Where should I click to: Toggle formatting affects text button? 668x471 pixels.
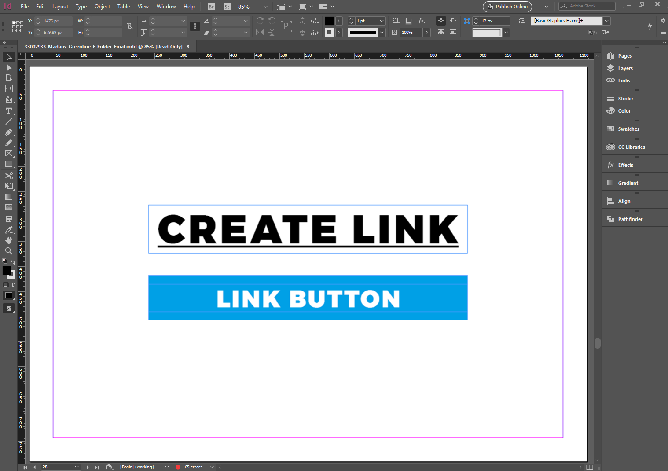pos(13,285)
